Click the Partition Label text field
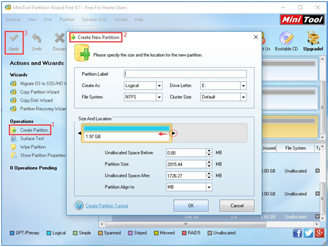329x247 pixels. click(x=185, y=74)
